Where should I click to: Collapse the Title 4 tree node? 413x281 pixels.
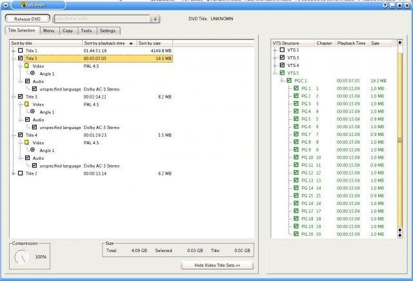click(13, 135)
